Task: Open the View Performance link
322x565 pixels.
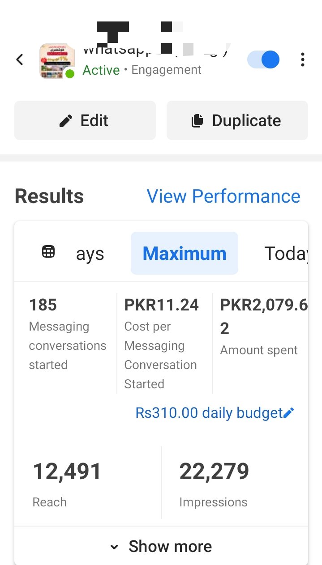Action: click(x=223, y=196)
